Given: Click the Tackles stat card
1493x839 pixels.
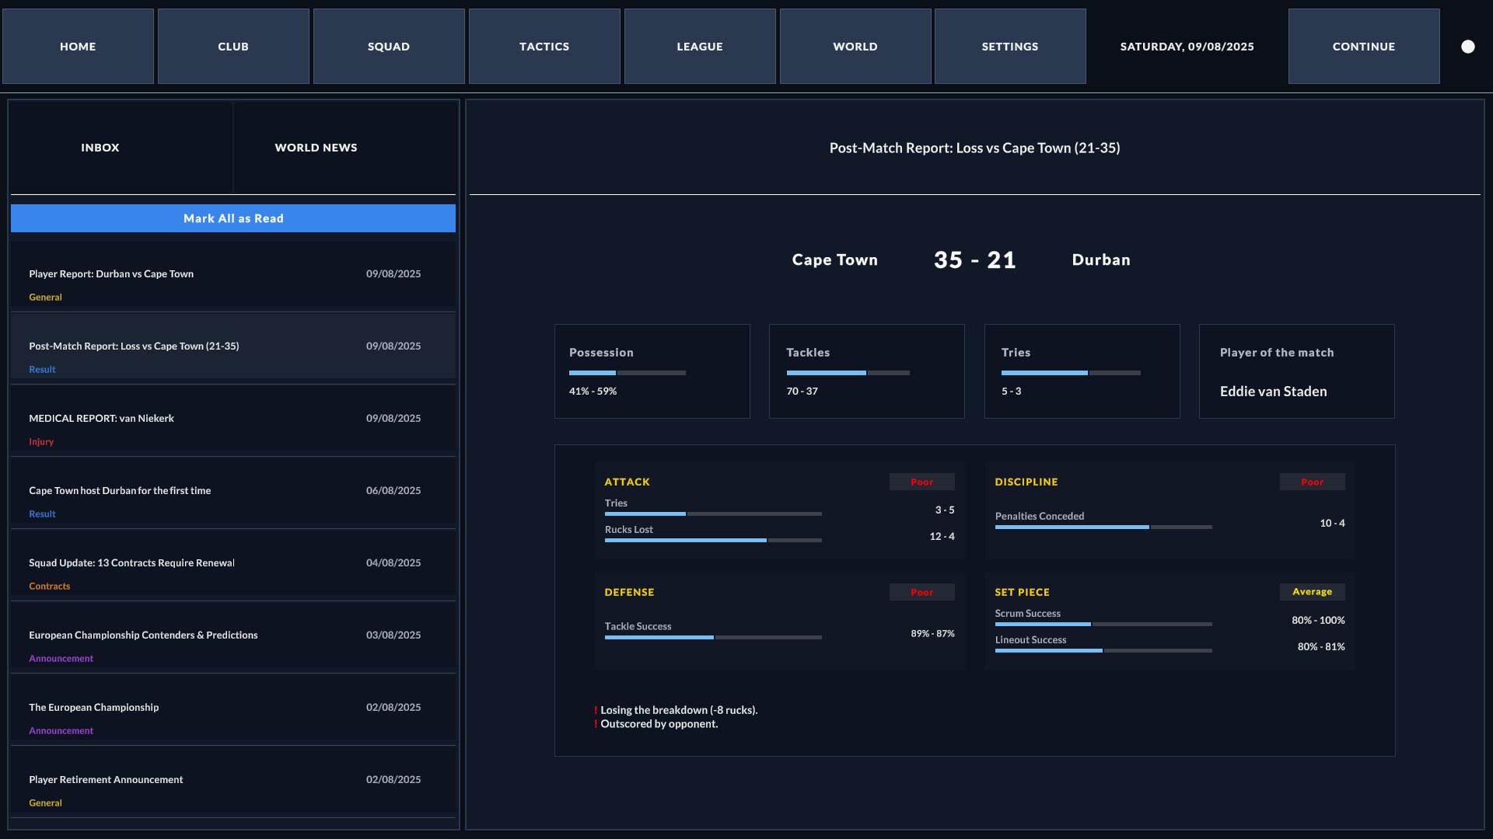Looking at the screenshot, I should click(867, 371).
